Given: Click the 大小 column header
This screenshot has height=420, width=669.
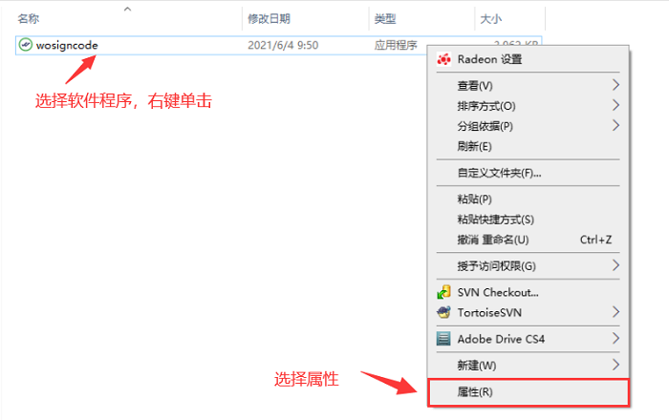Looking at the screenshot, I should (491, 18).
